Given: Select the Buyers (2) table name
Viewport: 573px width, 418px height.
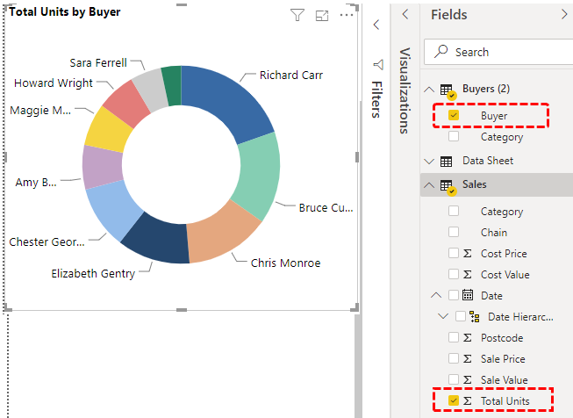Looking at the screenshot, I should (x=485, y=89).
